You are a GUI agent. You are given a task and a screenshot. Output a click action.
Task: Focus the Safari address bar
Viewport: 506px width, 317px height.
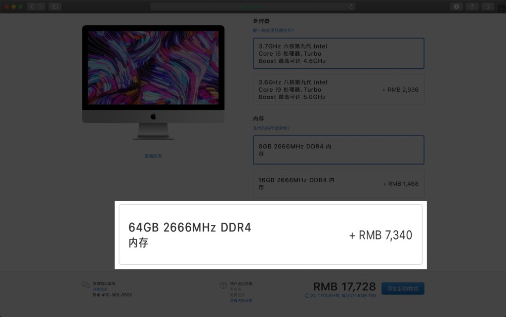coord(252,7)
